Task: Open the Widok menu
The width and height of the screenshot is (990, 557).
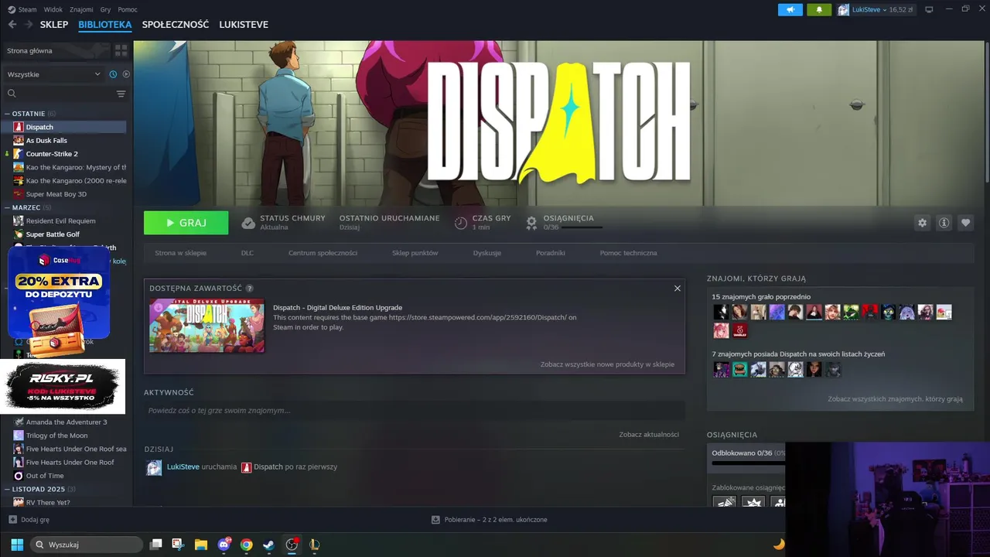Action: (x=53, y=9)
